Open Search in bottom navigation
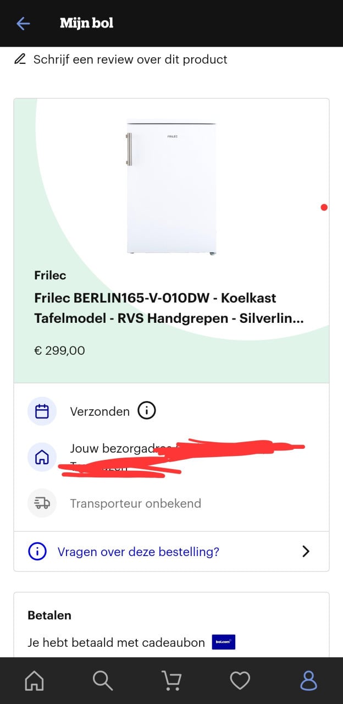 tap(103, 681)
